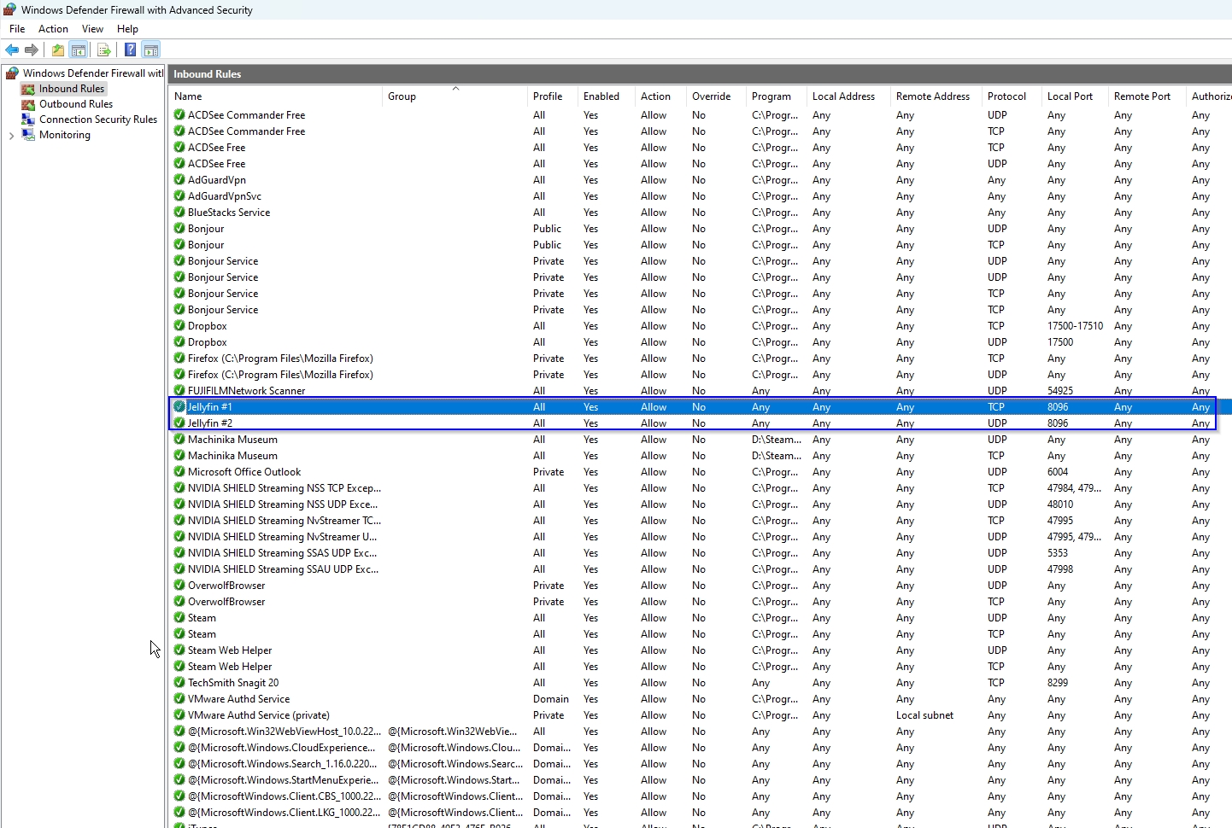Toggle Show/Hide Console Tree toolbar icon
This screenshot has width=1232, height=828.
tap(79, 50)
